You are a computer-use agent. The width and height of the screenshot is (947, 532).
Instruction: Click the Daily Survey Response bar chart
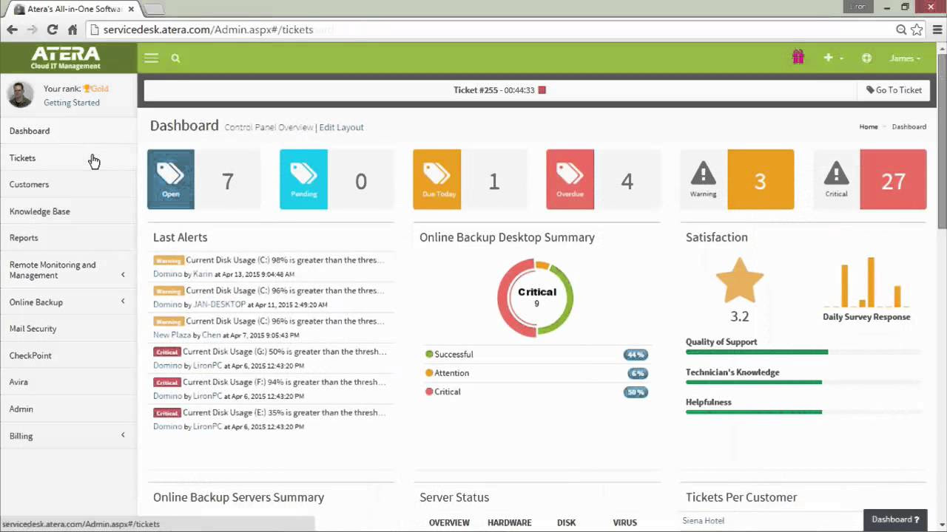[x=867, y=282]
